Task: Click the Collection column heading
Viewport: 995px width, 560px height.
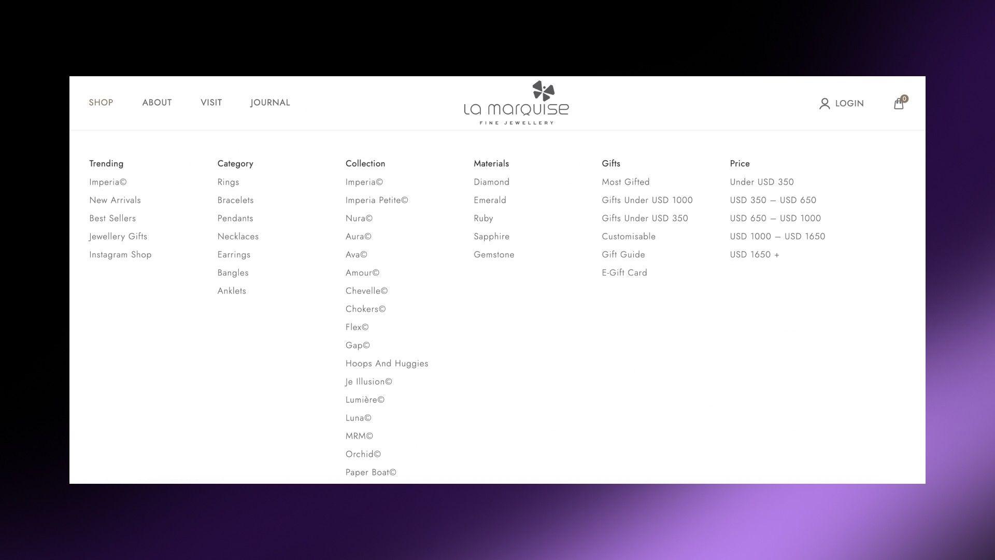Action: click(x=365, y=163)
